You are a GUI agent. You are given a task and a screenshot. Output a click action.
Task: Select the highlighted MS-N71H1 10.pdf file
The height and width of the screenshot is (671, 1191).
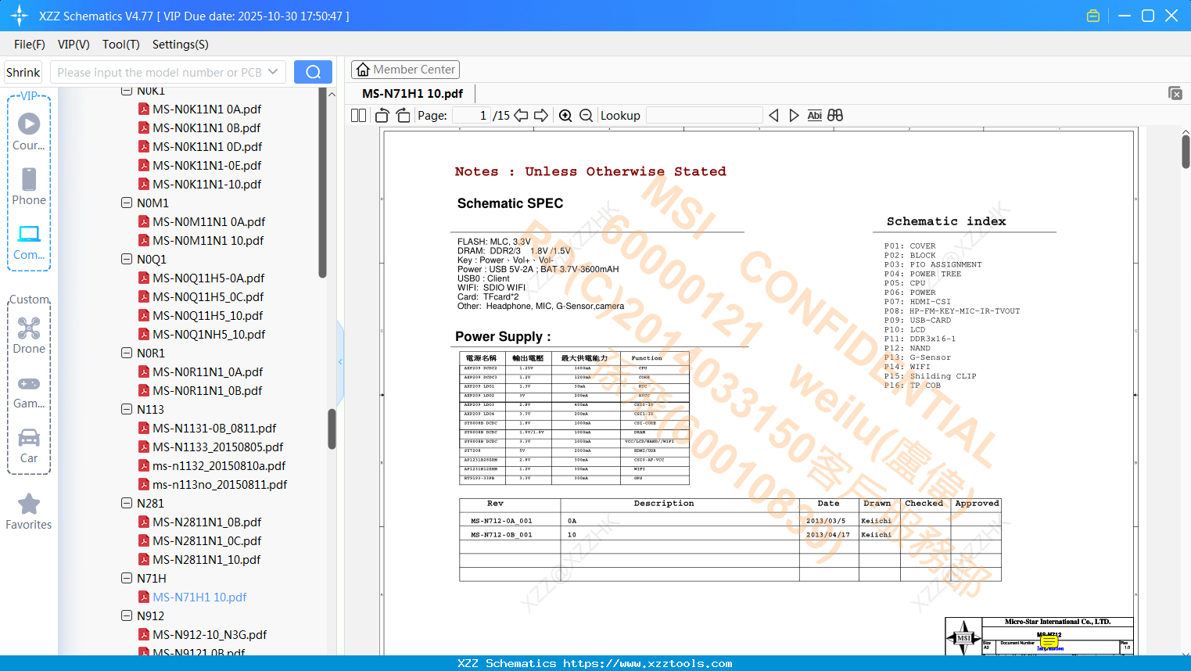tap(192, 597)
